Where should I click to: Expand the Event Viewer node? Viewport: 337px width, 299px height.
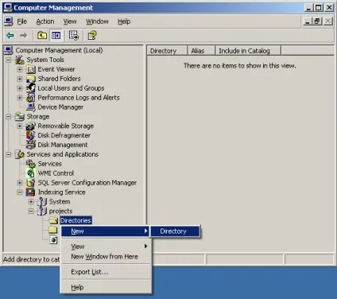pos(20,69)
